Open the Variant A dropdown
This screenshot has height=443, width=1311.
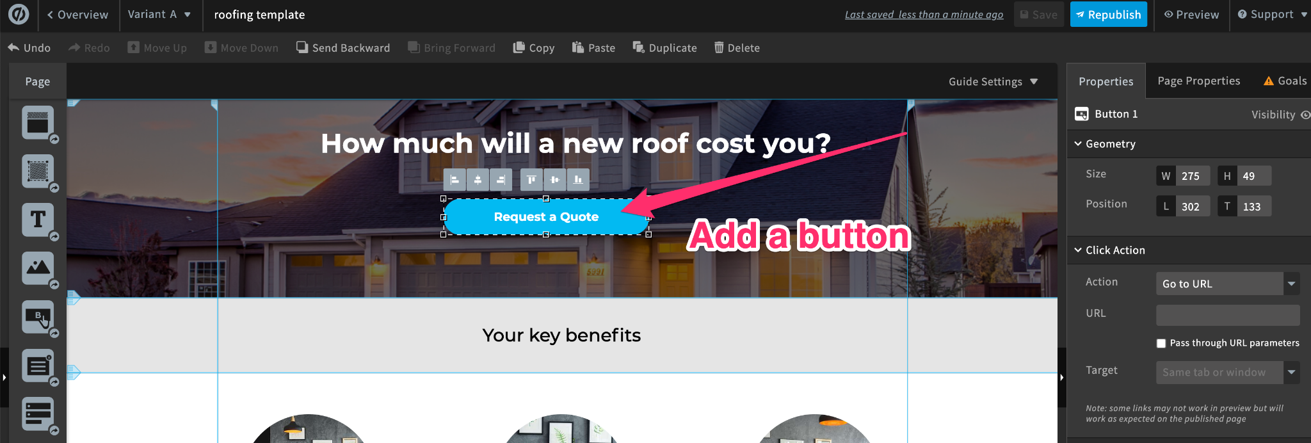point(160,15)
